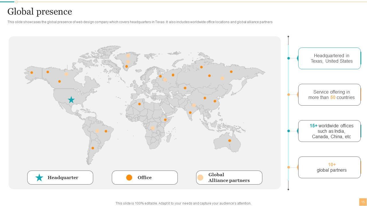Click the '10+ global partners' box
Viewport: 367px width, 206px height.
329,167
